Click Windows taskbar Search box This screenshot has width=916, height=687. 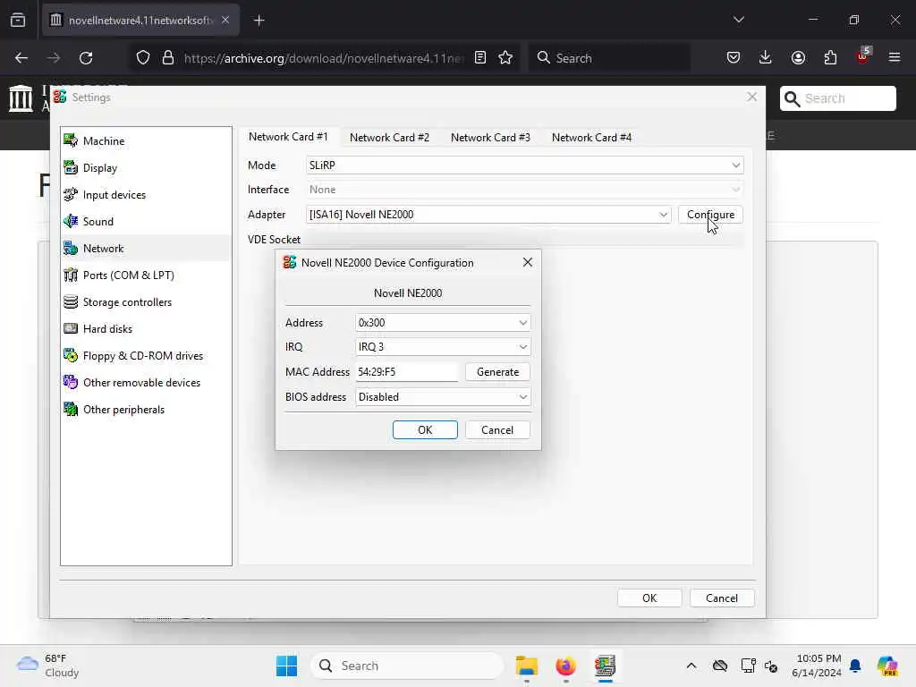click(x=407, y=666)
